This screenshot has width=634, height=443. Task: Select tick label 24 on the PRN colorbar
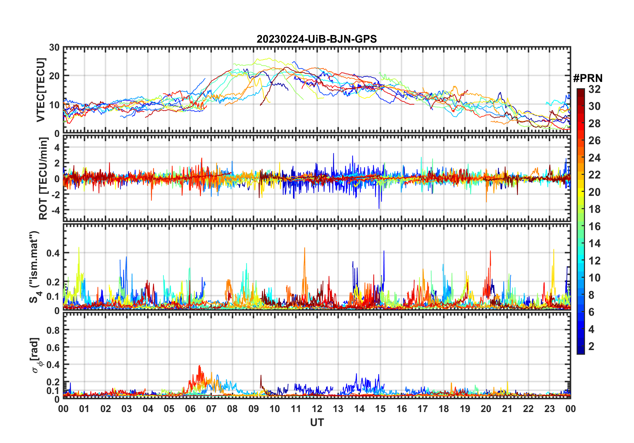point(594,158)
